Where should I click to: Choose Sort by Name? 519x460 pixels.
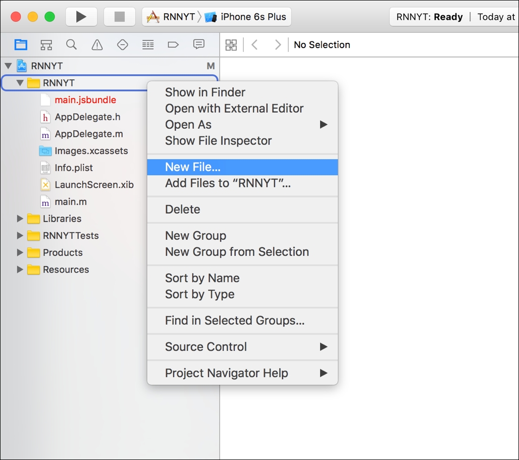[x=242, y=278]
